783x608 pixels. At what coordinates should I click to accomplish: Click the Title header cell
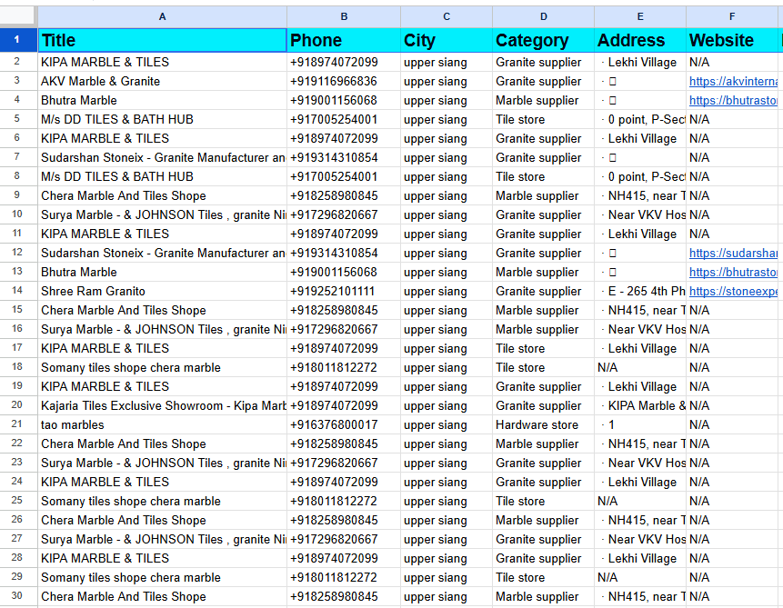[x=162, y=40]
